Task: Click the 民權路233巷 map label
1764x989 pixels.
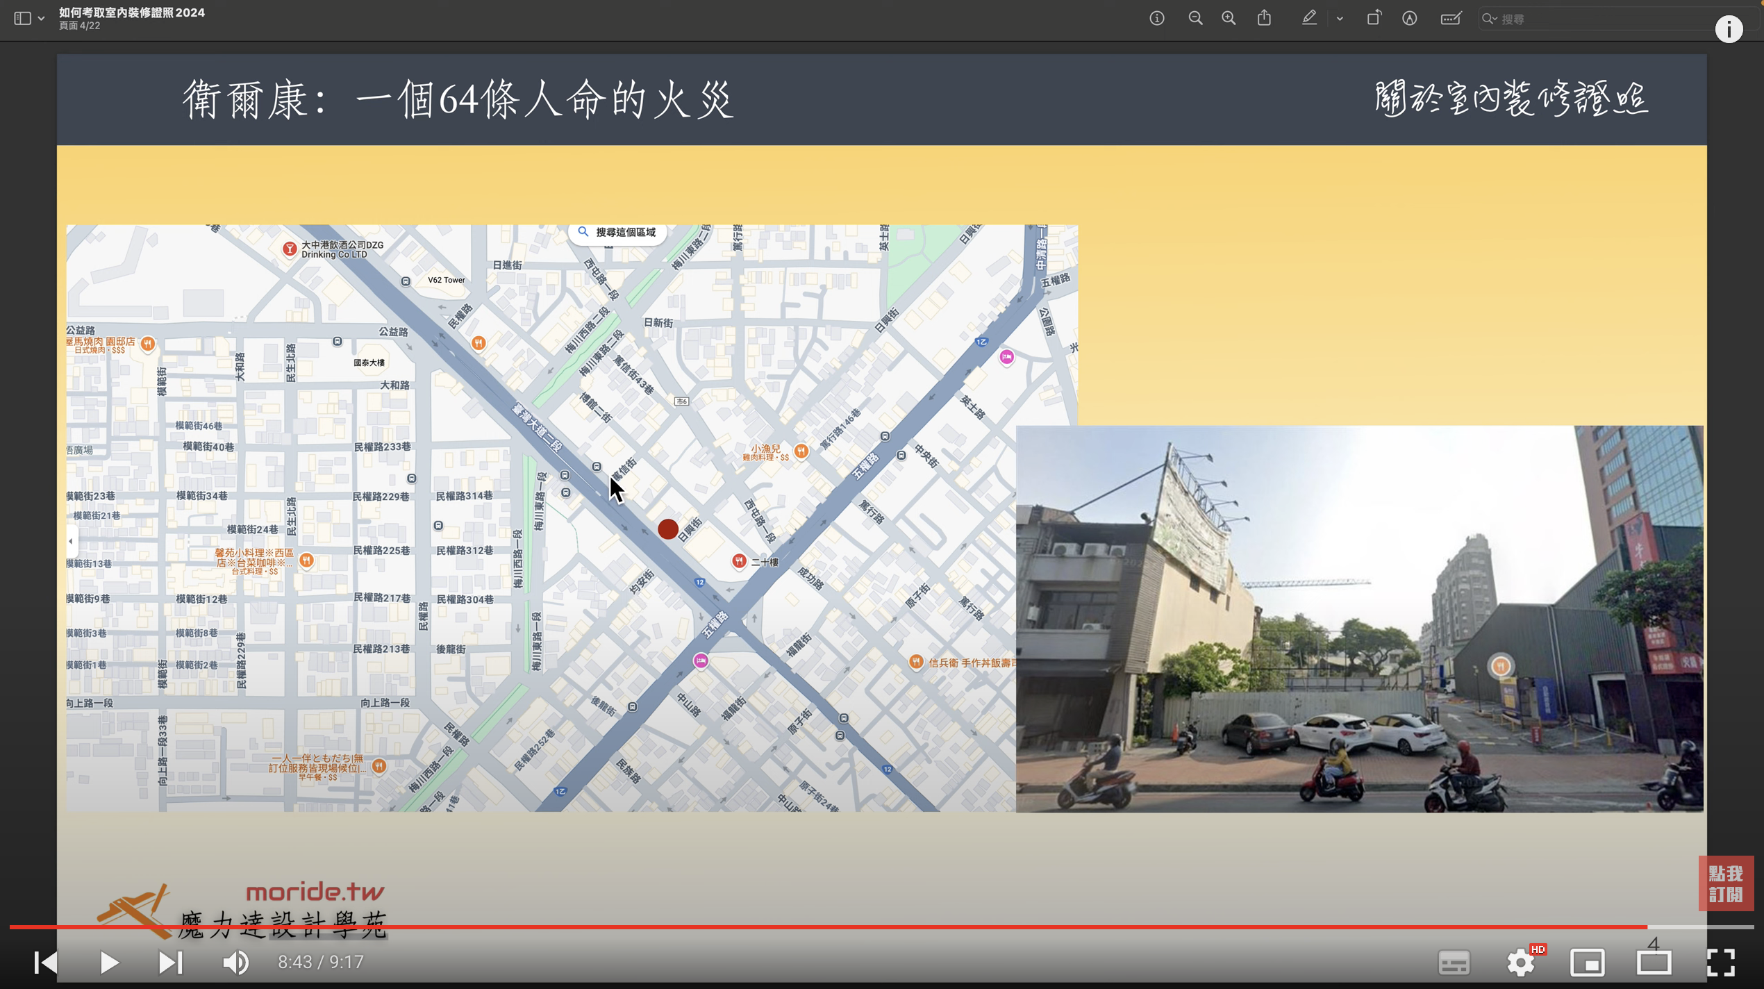Action: (x=382, y=447)
